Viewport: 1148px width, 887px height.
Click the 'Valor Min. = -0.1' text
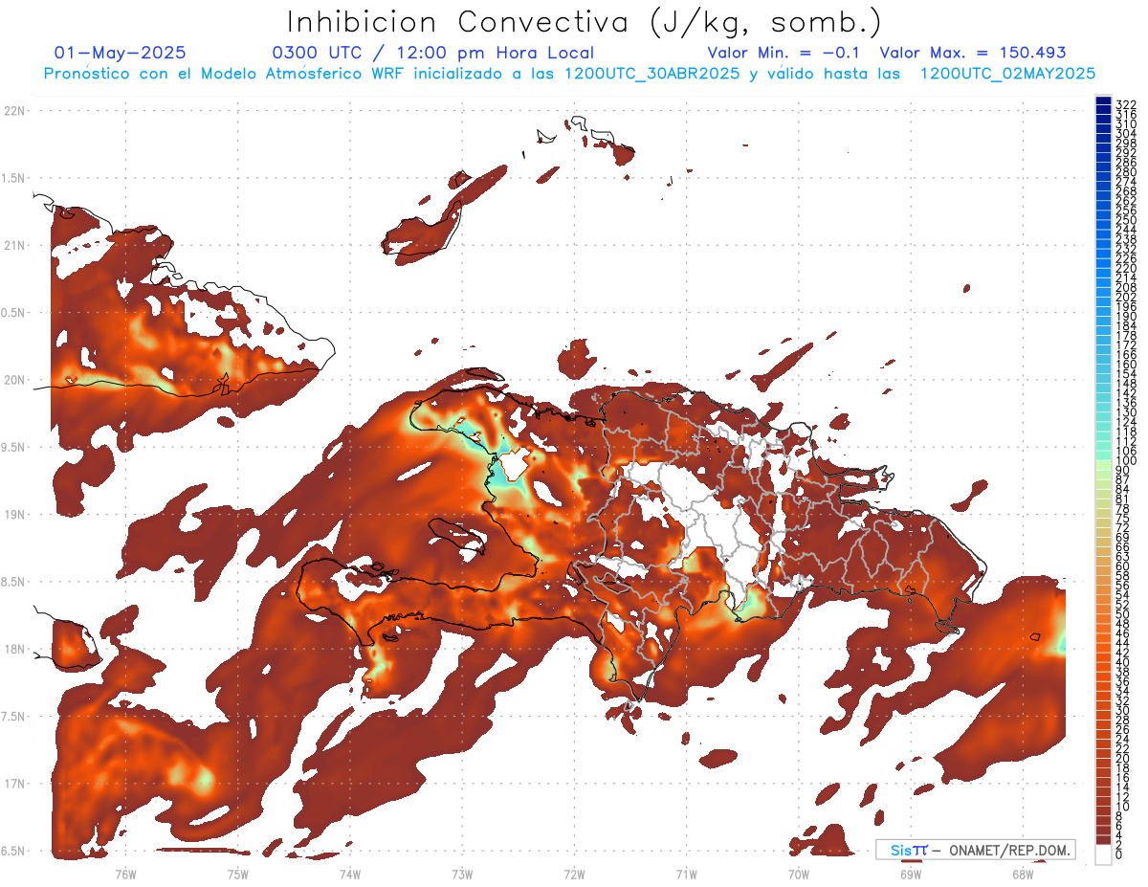[784, 53]
